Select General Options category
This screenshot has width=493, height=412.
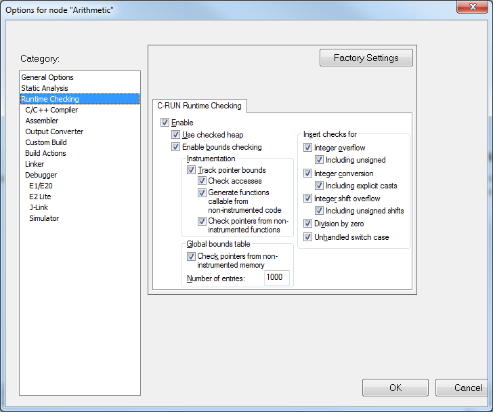coord(47,77)
